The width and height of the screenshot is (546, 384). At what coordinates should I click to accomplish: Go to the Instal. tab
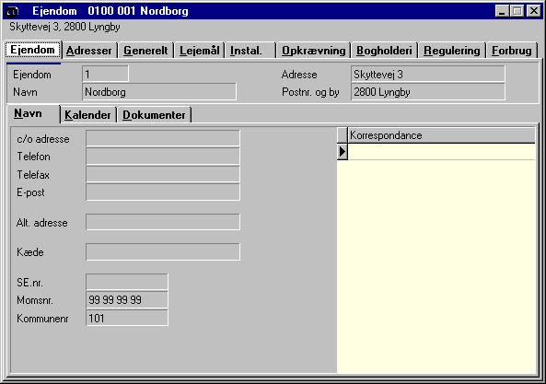[250, 51]
